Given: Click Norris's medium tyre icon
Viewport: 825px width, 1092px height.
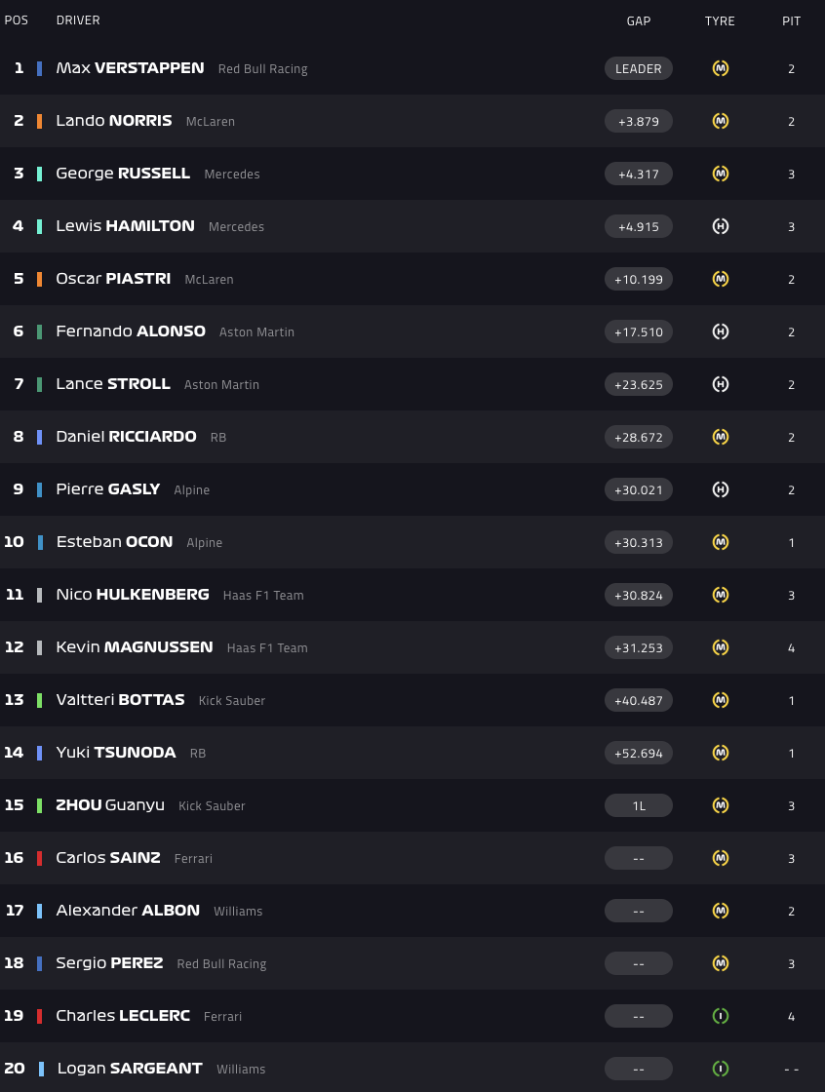Looking at the screenshot, I should click(x=721, y=121).
